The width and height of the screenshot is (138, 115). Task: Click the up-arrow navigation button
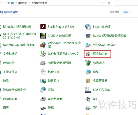(x=9, y=3)
